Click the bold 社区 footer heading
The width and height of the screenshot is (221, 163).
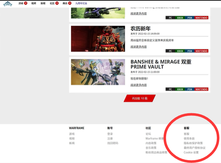click(148, 128)
